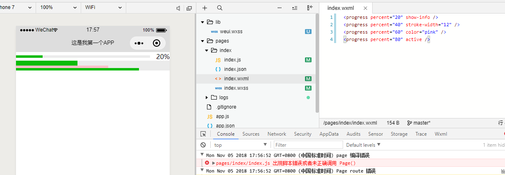
Task: Tap the mini program capsule close circle
Action: (x=157, y=43)
